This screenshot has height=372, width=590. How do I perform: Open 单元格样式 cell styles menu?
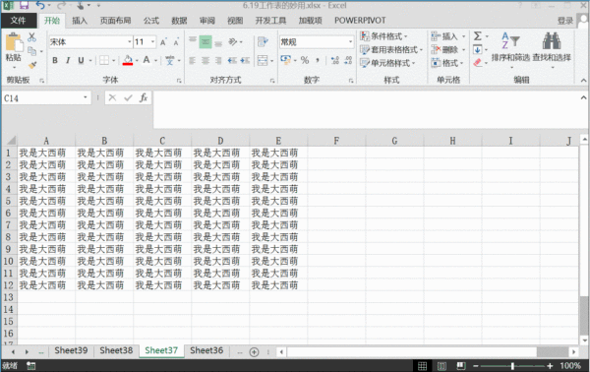click(387, 63)
